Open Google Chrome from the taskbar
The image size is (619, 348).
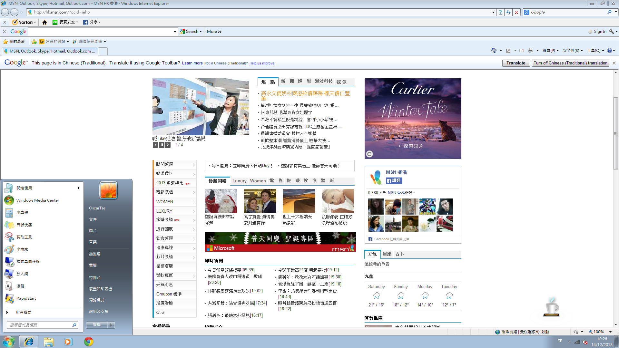click(89, 342)
